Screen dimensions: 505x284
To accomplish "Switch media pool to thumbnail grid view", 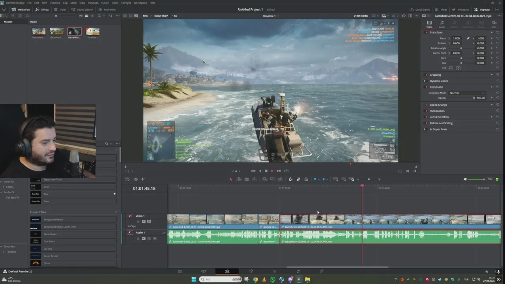I will tap(86, 16).
